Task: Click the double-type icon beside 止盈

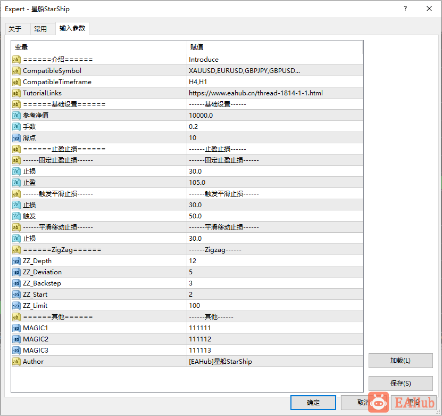Action: 16,183
